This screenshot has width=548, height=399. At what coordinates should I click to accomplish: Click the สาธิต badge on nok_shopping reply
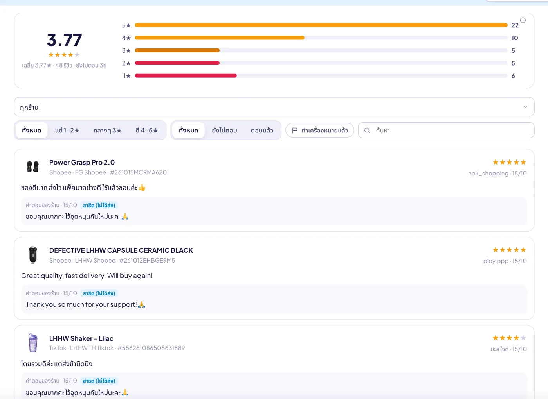coord(99,205)
